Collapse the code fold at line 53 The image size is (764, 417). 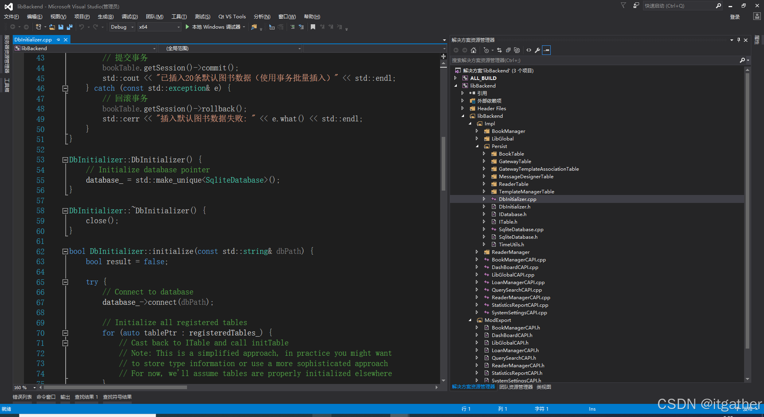coord(65,160)
